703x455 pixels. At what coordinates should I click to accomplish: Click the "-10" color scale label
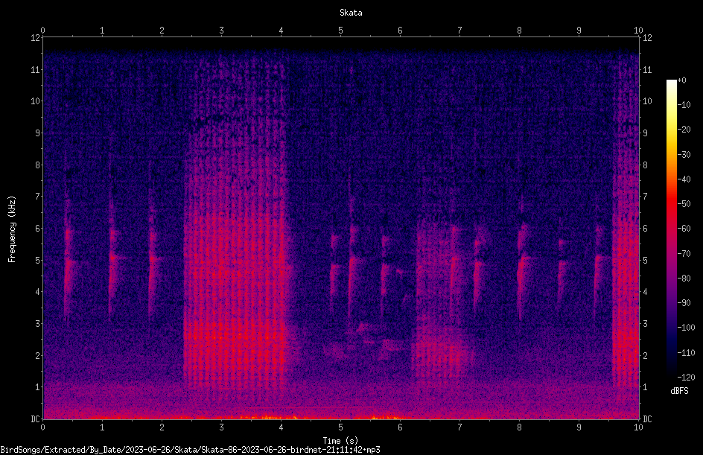coord(684,105)
